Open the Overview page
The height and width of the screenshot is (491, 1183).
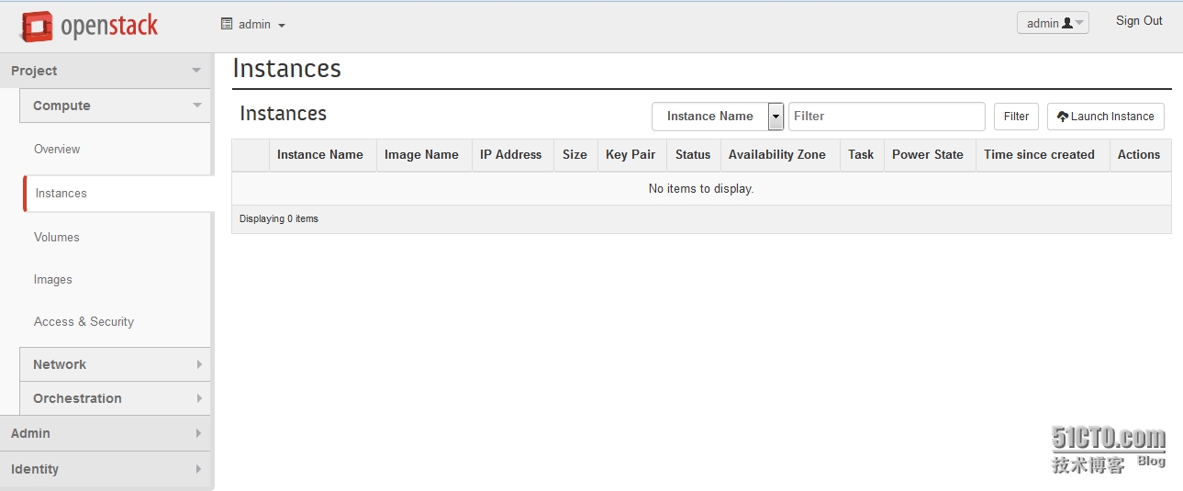point(57,149)
